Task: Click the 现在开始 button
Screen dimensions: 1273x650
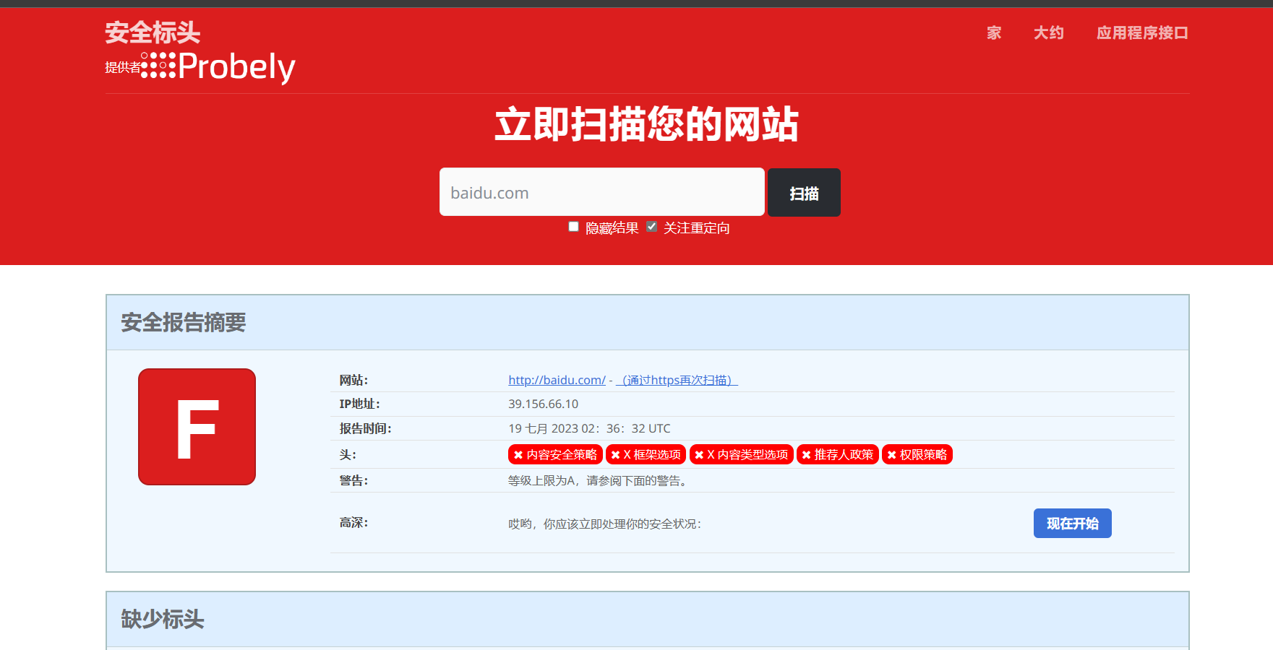Action: [1072, 524]
